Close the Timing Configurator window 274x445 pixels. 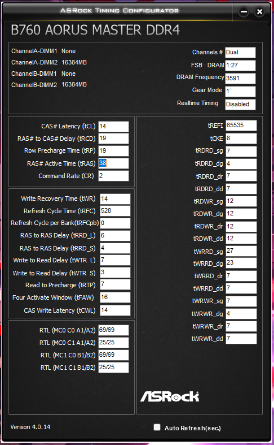tap(259, 12)
